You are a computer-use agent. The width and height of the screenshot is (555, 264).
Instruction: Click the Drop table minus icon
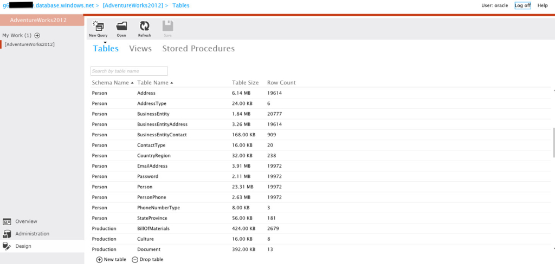click(134, 260)
